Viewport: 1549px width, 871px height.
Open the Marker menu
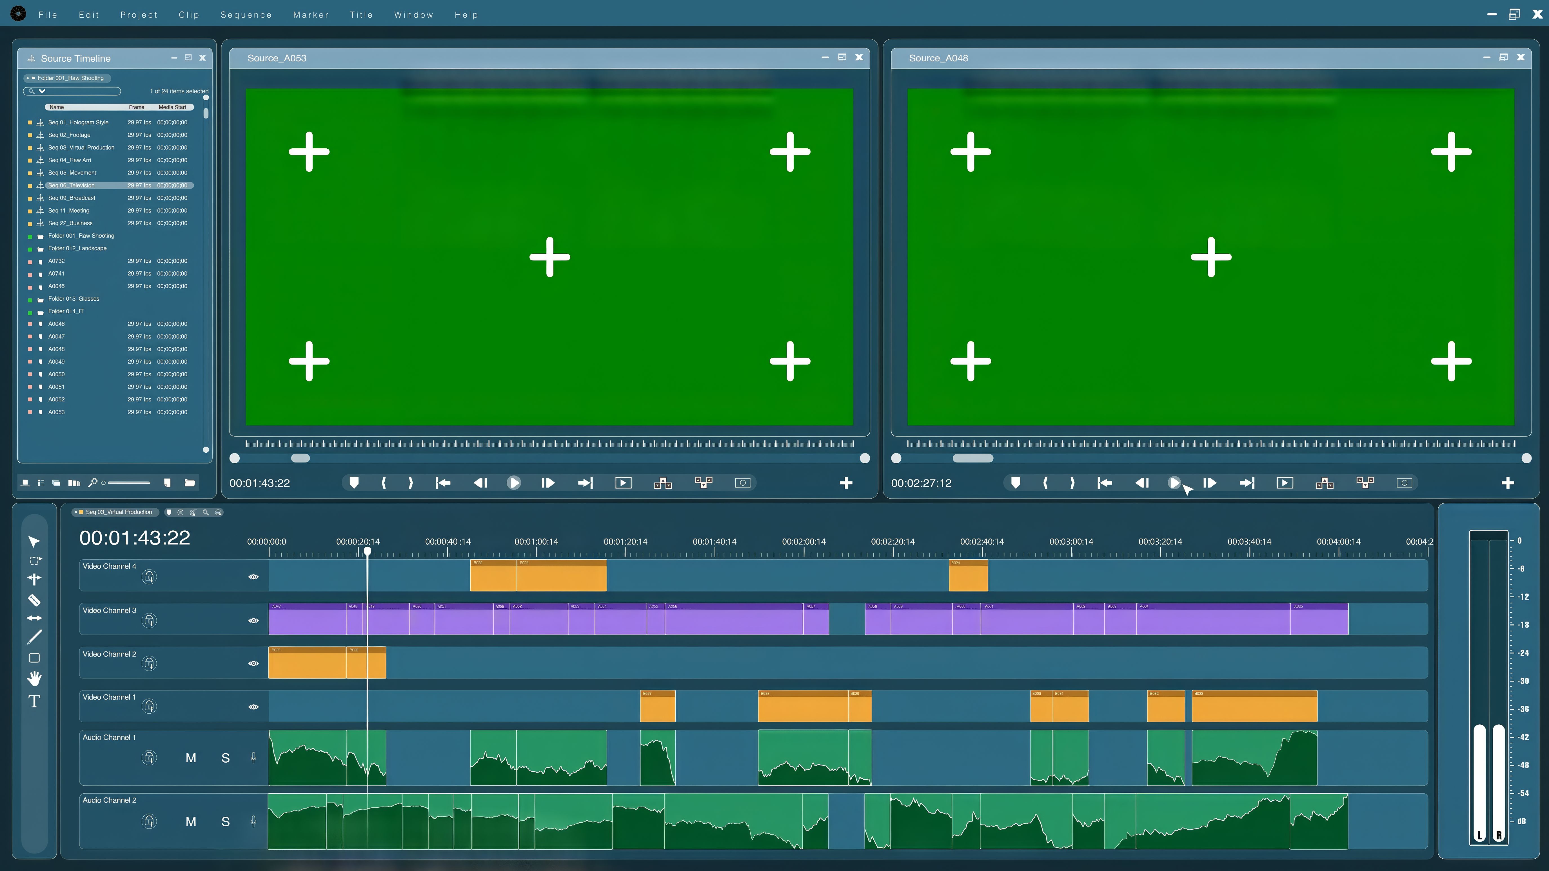311,14
